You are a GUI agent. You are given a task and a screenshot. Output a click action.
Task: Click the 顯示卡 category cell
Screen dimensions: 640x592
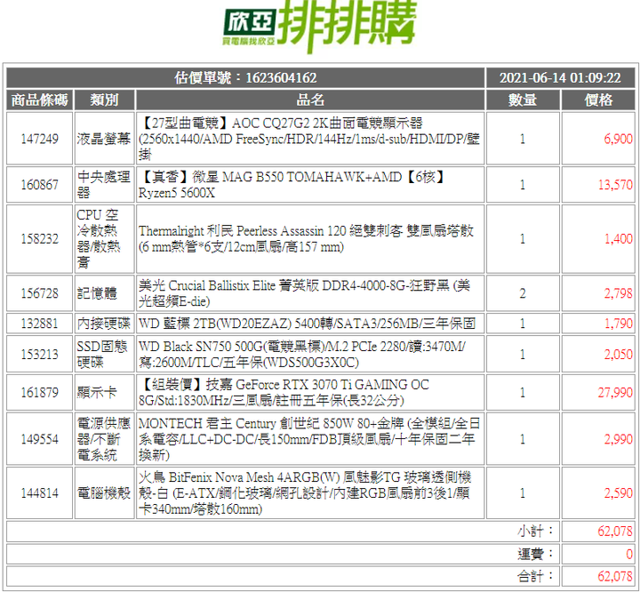105,392
